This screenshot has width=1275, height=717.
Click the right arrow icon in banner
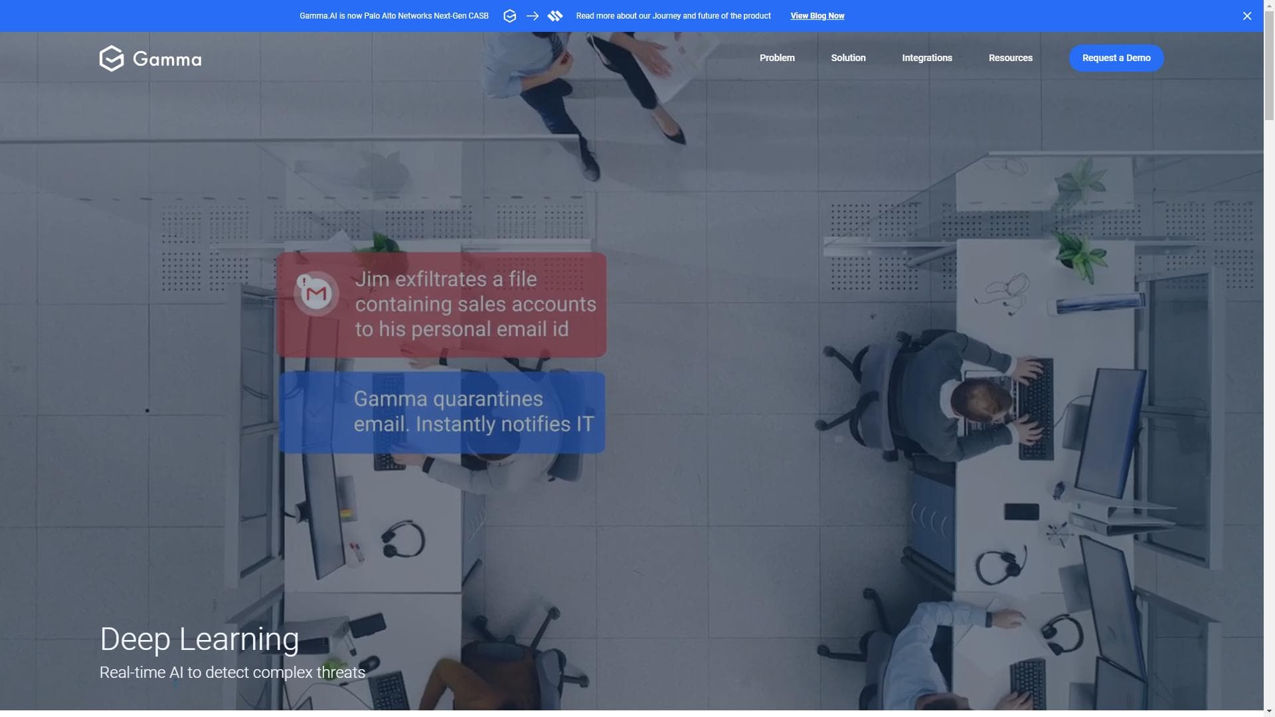pyautogui.click(x=533, y=16)
